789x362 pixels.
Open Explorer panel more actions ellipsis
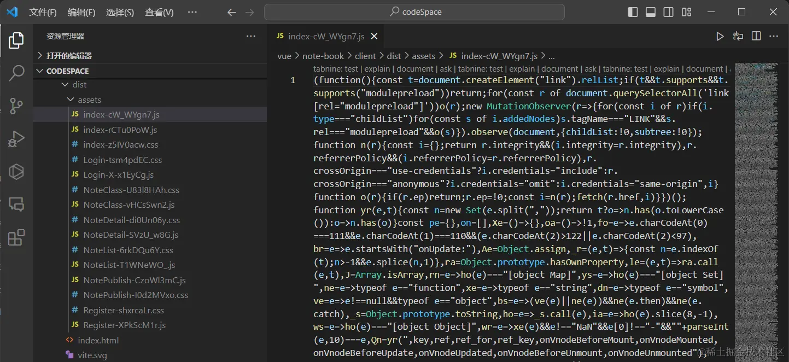point(251,36)
